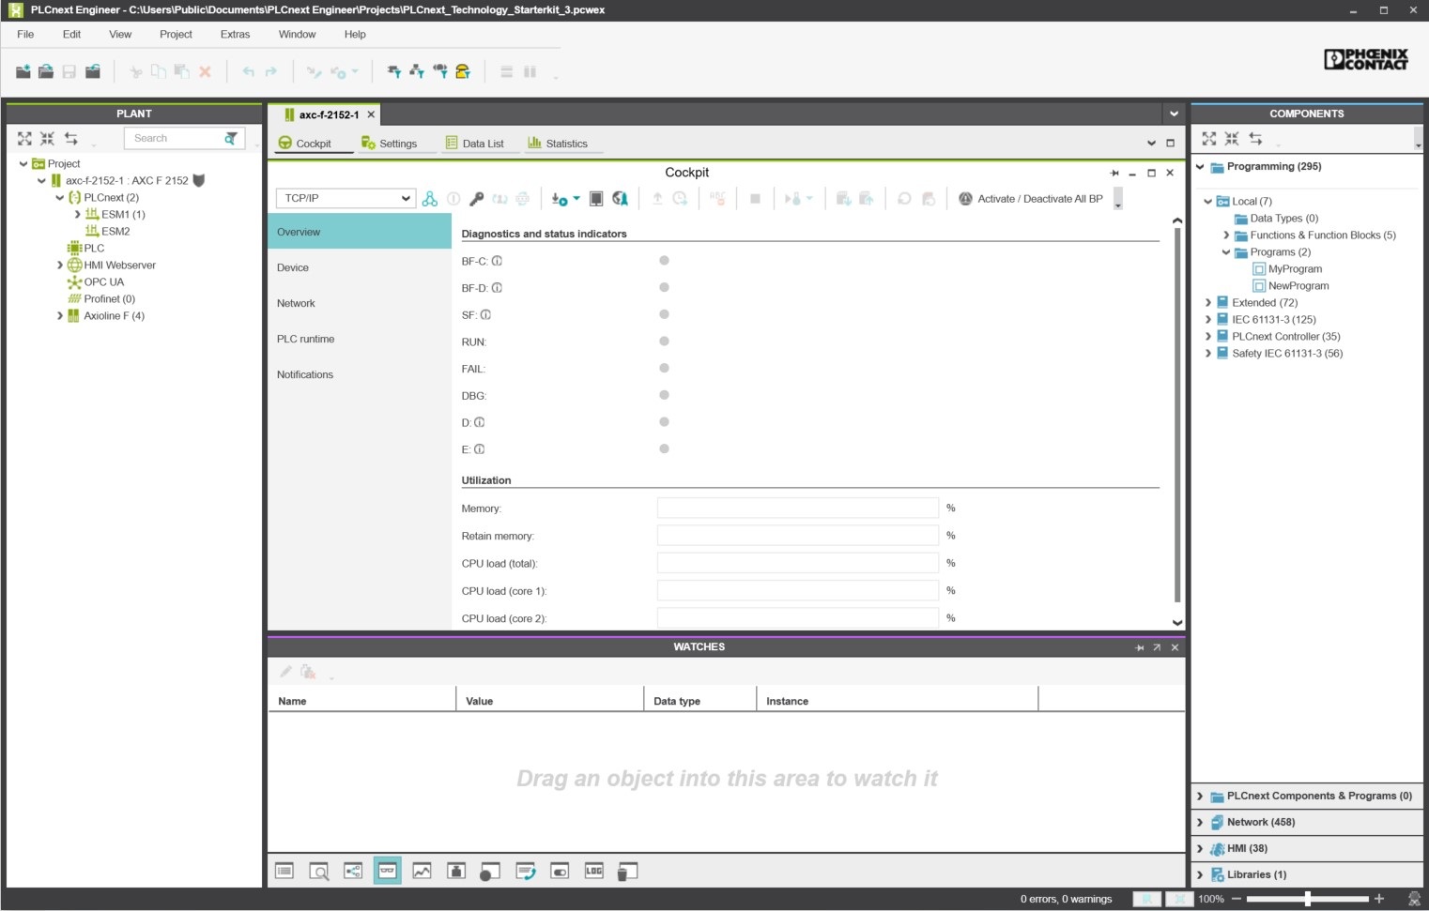Click the Online Values glasses icon
Image resolution: width=1429 pixels, height=911 pixels.
[388, 871]
